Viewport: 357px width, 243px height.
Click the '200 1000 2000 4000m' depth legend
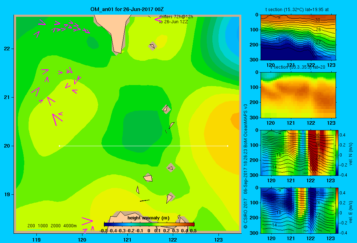click(x=52, y=226)
